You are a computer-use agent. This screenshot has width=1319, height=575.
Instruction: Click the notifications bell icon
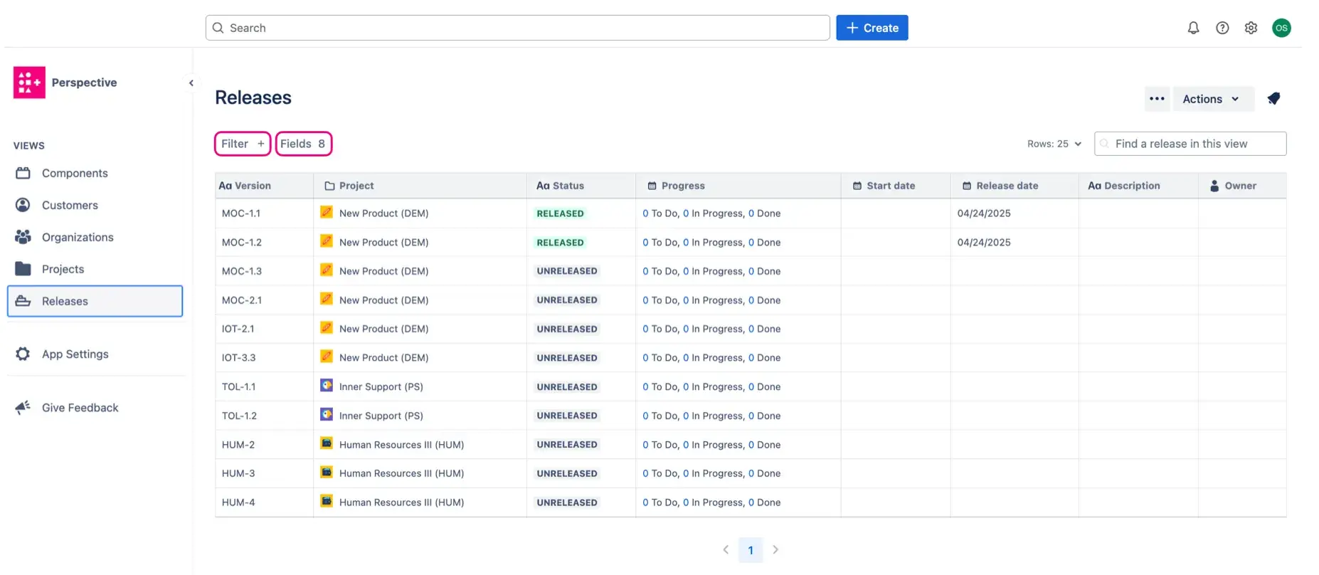point(1193,28)
